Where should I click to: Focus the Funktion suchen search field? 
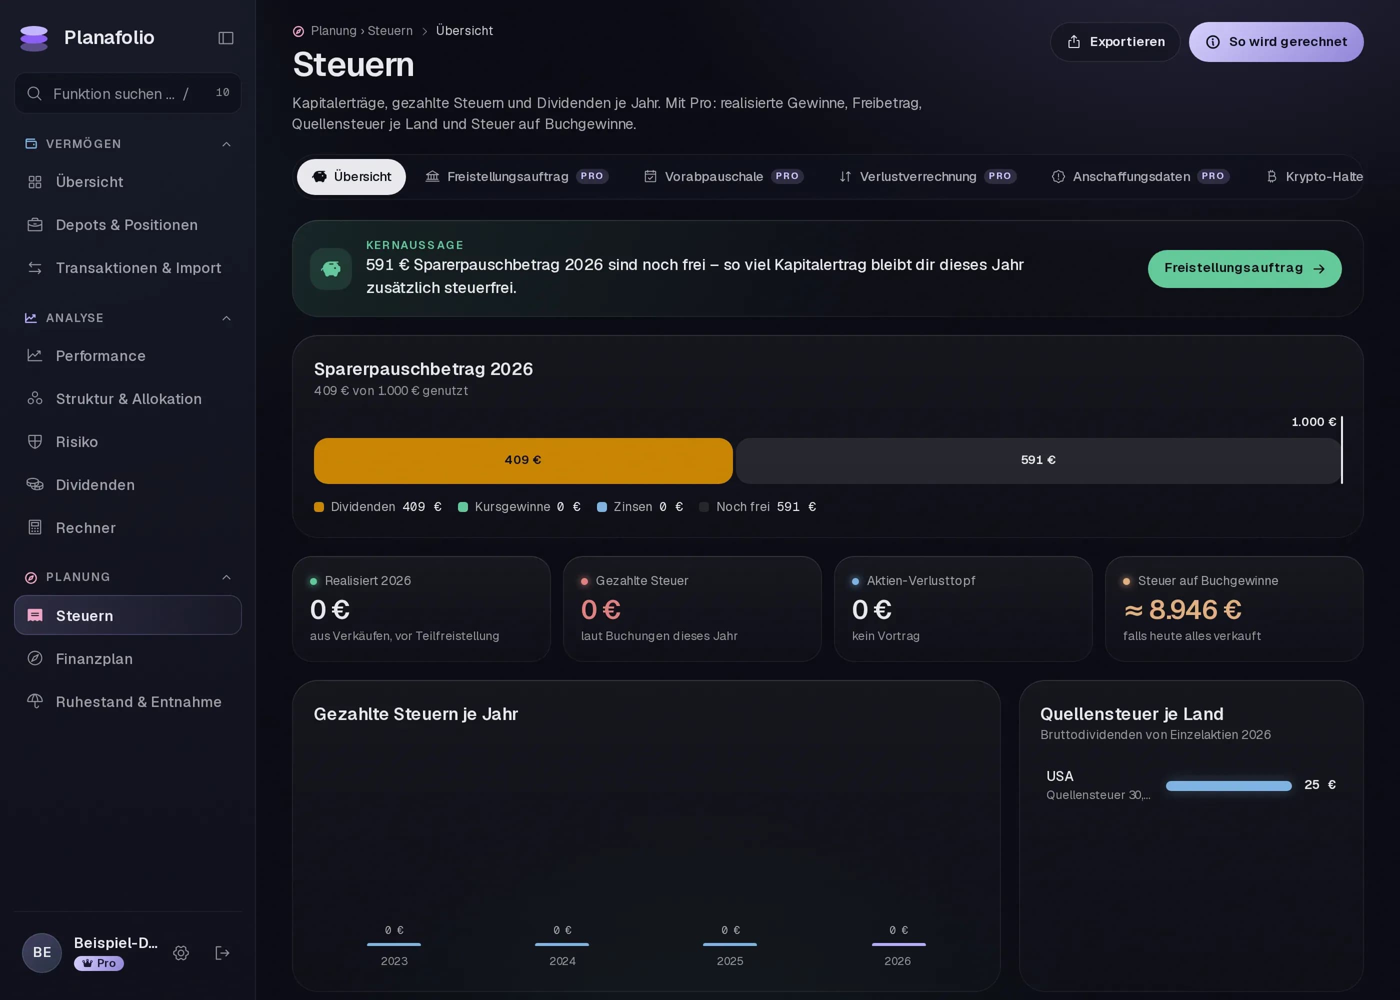tap(127, 93)
